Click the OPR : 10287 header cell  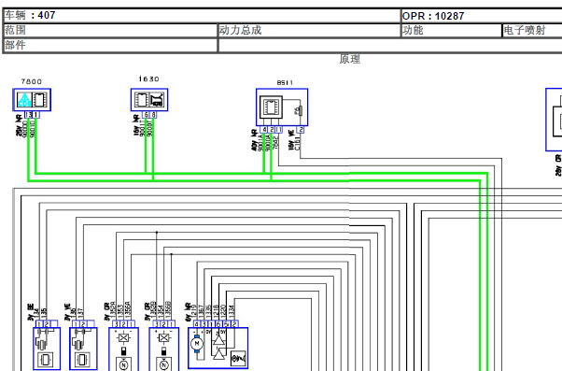481,16
